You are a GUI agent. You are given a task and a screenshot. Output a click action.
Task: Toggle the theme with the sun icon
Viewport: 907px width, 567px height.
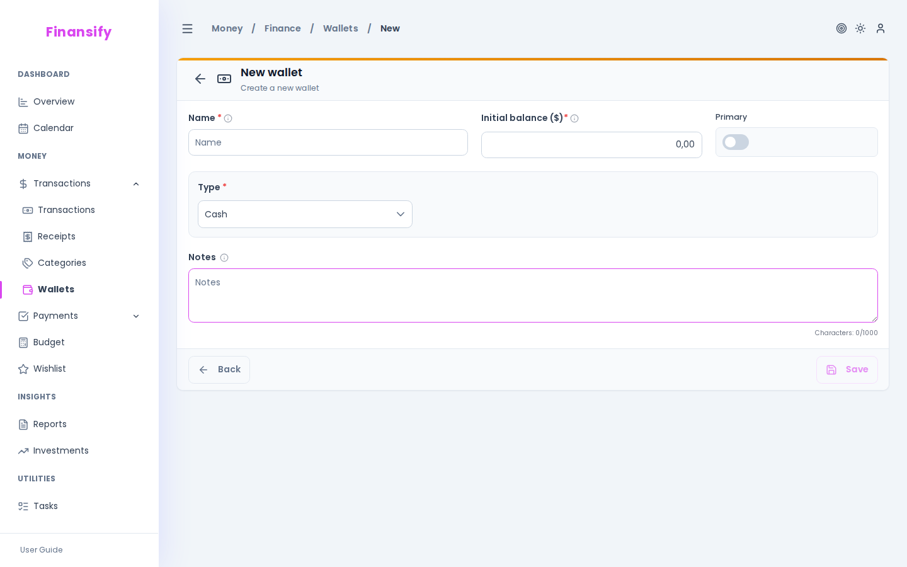(x=860, y=28)
